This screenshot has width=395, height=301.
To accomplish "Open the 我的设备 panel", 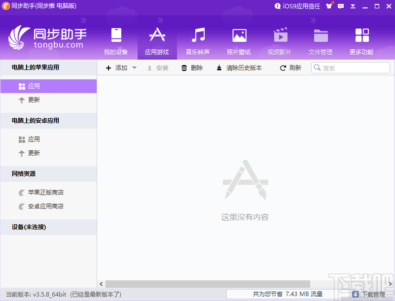I will pyautogui.click(x=116, y=39).
